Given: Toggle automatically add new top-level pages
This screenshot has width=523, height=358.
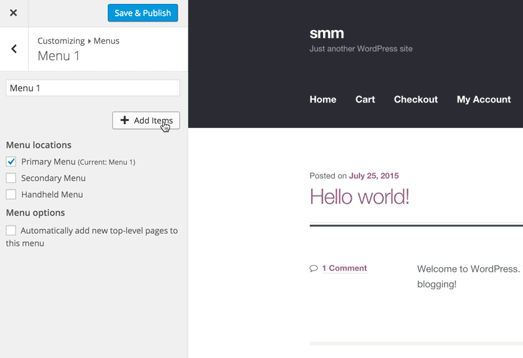Looking at the screenshot, I should coord(11,231).
